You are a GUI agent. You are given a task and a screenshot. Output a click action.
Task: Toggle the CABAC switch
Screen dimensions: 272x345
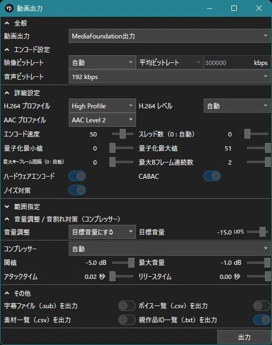point(212,176)
